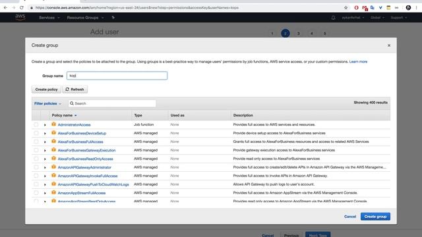Open the Filter policies dropdown
Viewport: 422px width, 237px height.
coord(47,103)
